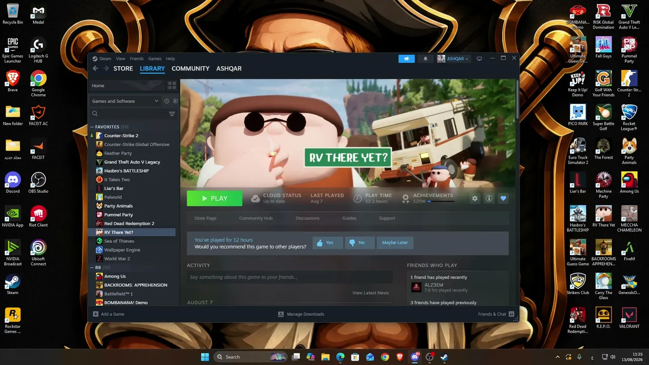Click the VALORANT desktop icon
Viewport: 649px width, 365px height.
coord(629,317)
